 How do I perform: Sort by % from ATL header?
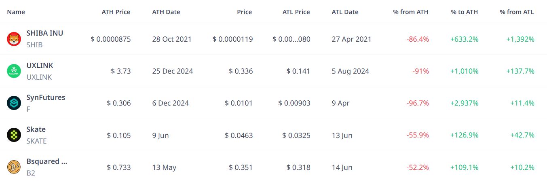tap(517, 12)
